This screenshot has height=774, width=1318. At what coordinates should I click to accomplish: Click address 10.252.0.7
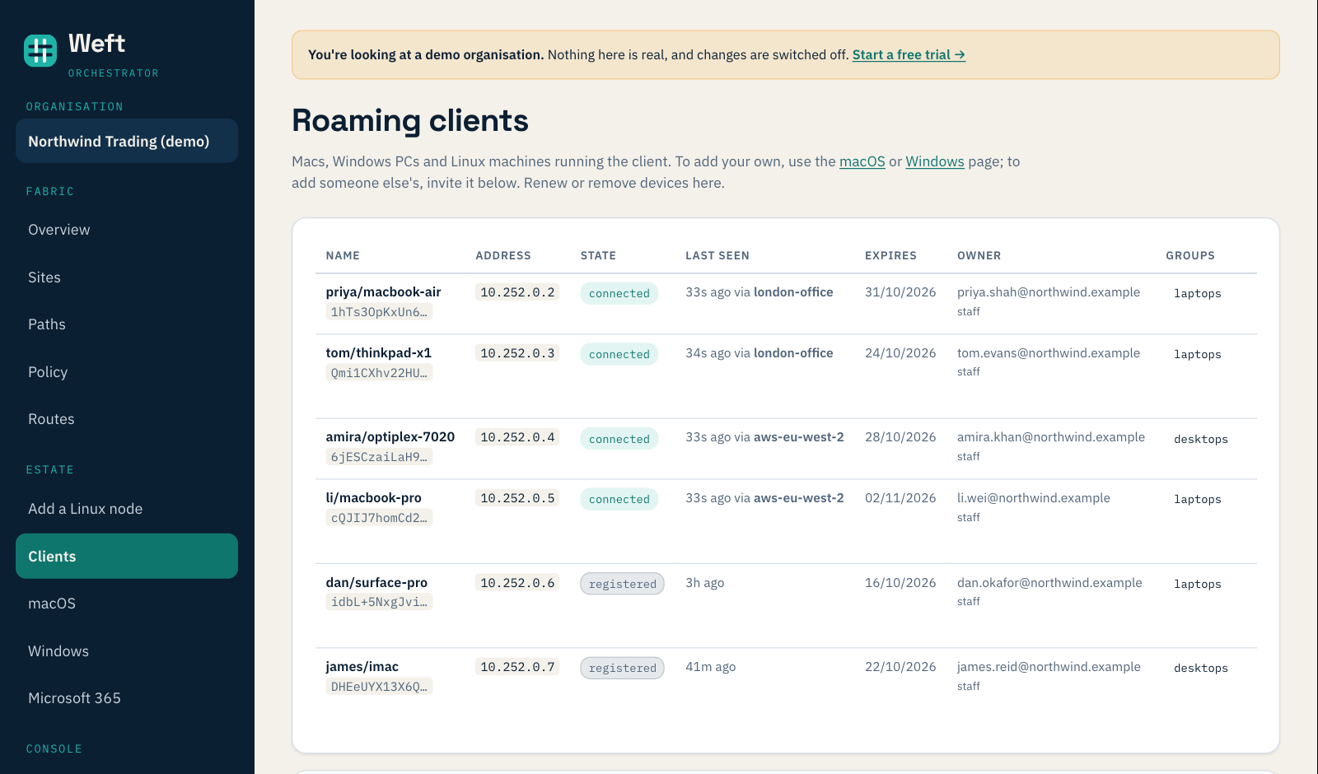517,667
